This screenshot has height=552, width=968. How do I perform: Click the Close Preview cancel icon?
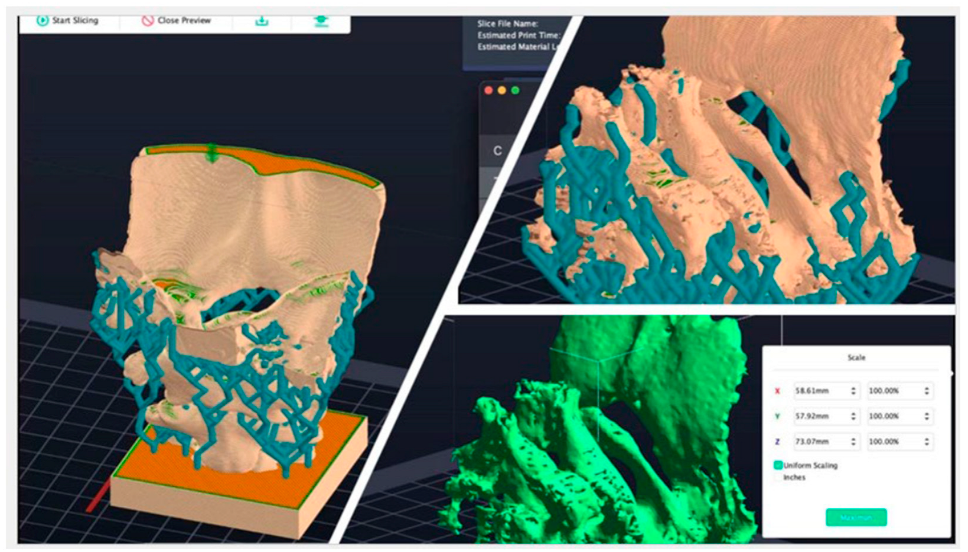click(148, 21)
